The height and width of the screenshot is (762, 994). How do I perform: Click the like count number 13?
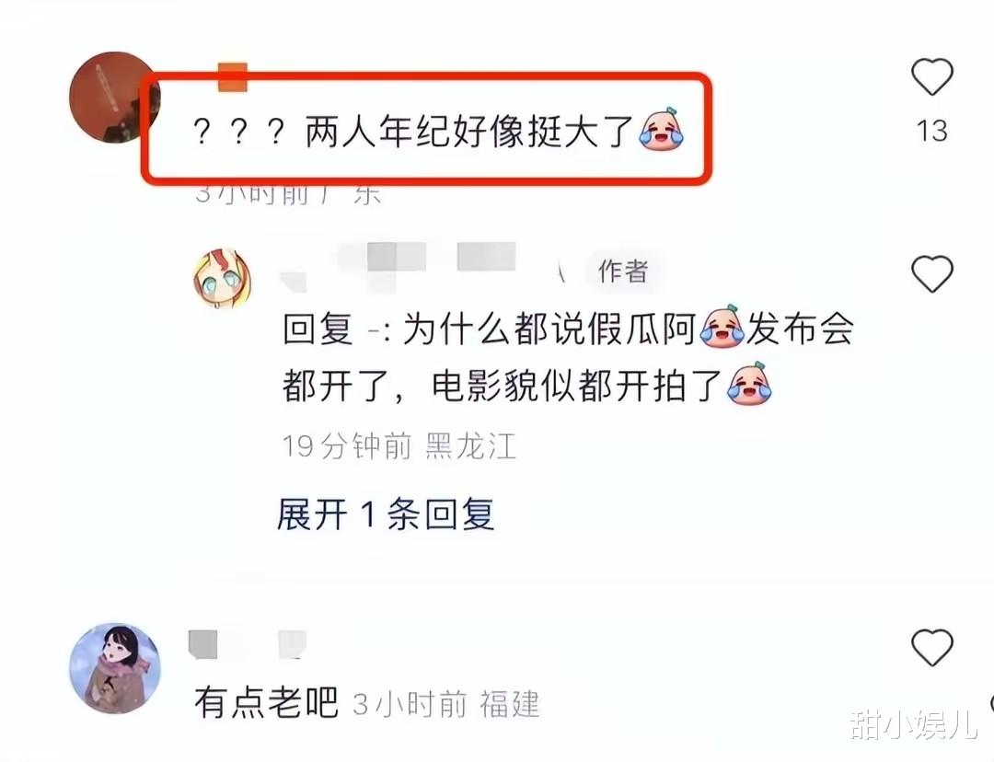[x=931, y=132]
